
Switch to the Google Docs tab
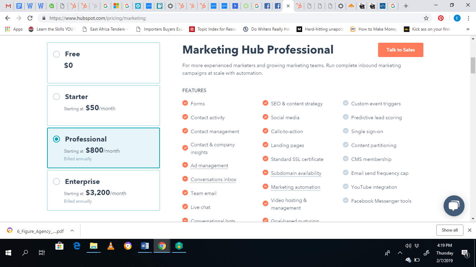[19, 6]
